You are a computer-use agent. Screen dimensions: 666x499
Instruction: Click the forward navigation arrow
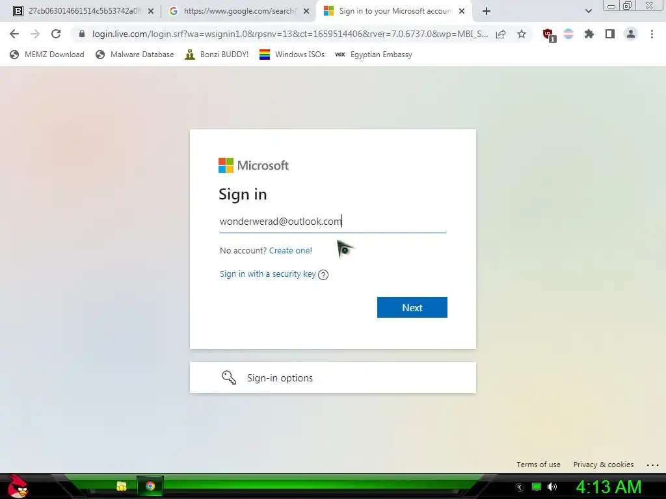(35, 34)
